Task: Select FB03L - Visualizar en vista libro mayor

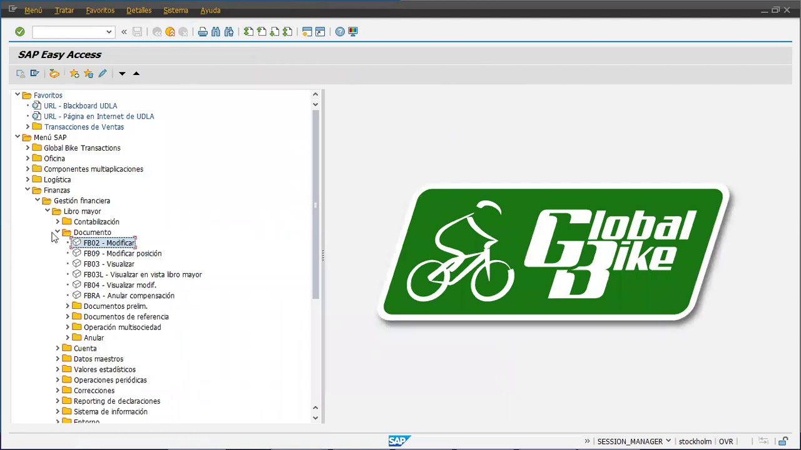Action: pyautogui.click(x=143, y=275)
